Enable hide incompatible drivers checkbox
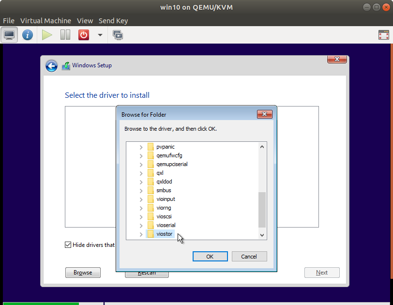This screenshot has height=305, width=393. [68, 244]
